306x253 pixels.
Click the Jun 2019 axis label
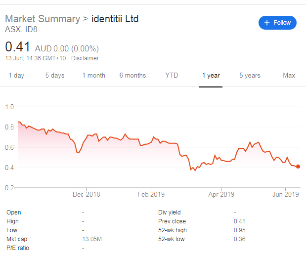285,194
